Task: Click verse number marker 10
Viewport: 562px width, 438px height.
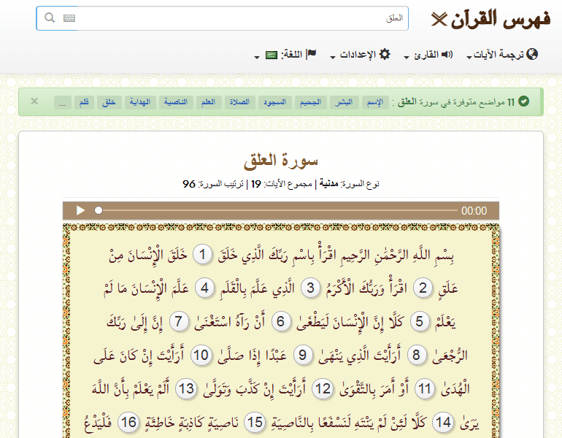Action: pyautogui.click(x=201, y=356)
